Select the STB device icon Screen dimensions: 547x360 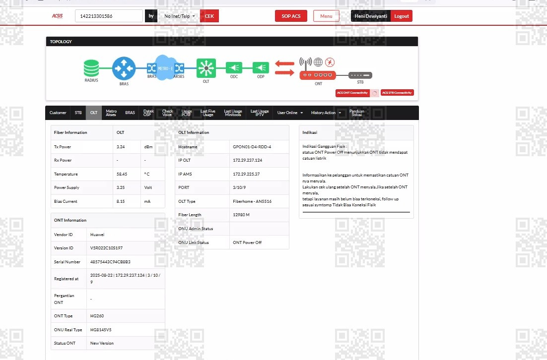pyautogui.click(x=360, y=75)
